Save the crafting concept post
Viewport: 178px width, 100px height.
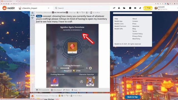tap(75, 90)
